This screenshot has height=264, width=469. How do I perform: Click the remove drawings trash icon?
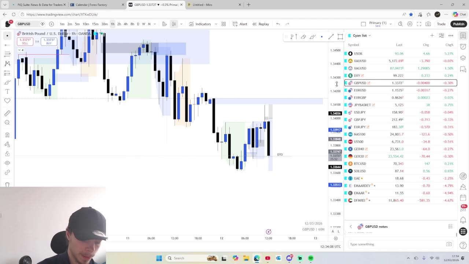pos(7,184)
